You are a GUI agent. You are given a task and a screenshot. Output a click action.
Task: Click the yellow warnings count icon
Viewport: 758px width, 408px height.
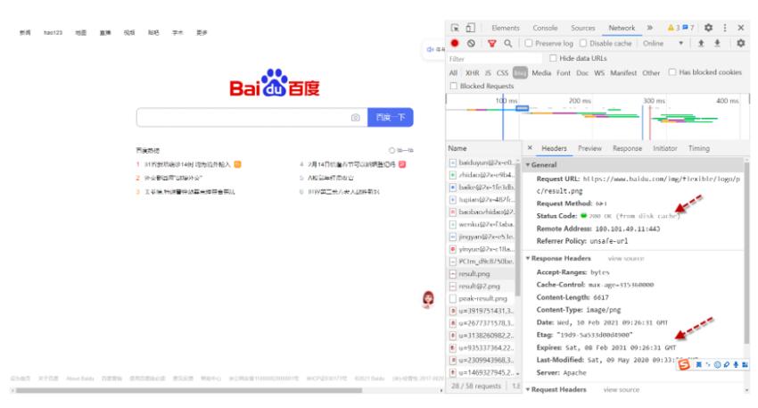click(x=673, y=28)
